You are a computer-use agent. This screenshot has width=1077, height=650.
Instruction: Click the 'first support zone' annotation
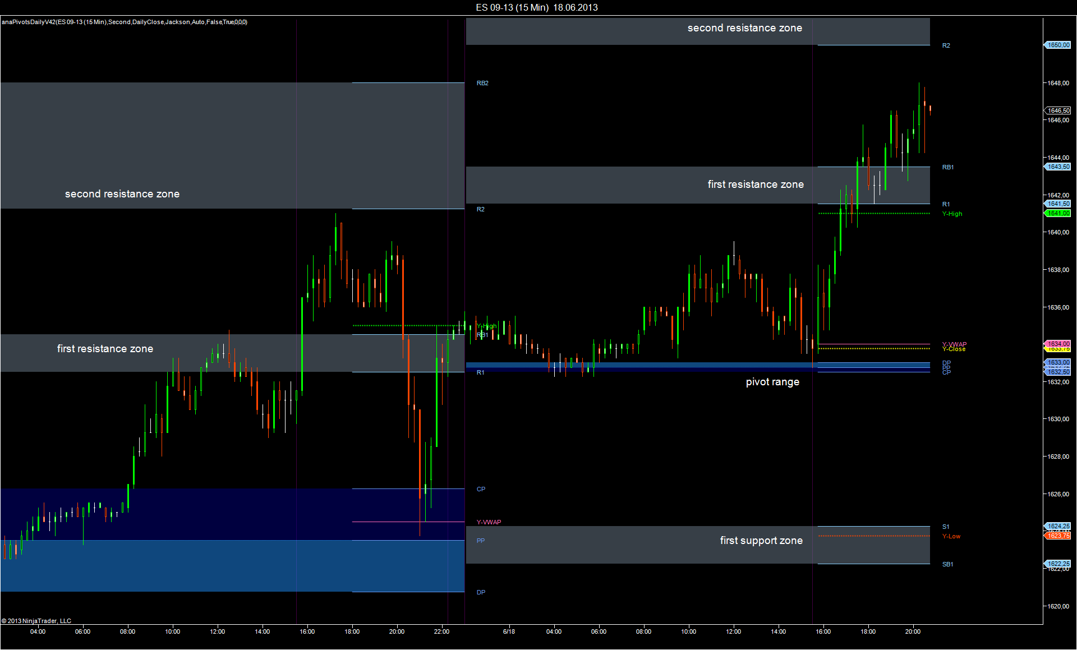(761, 541)
